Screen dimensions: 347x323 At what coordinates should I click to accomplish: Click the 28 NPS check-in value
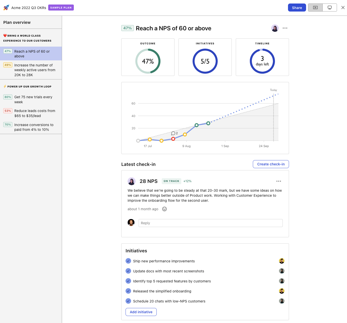pyautogui.click(x=149, y=181)
